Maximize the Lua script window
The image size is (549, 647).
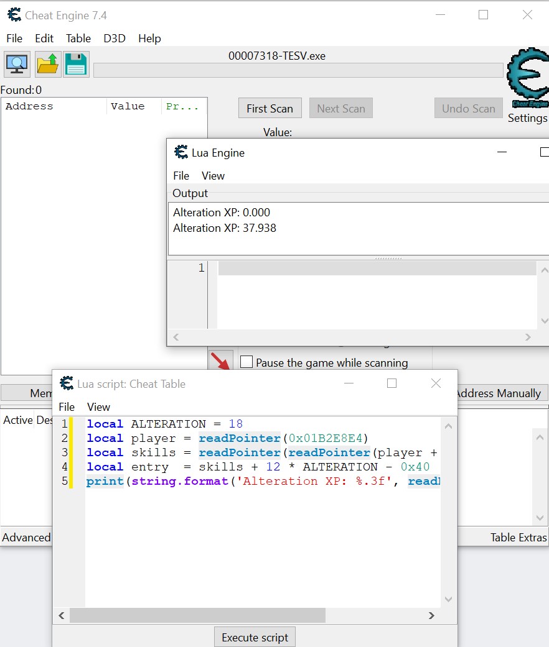392,383
